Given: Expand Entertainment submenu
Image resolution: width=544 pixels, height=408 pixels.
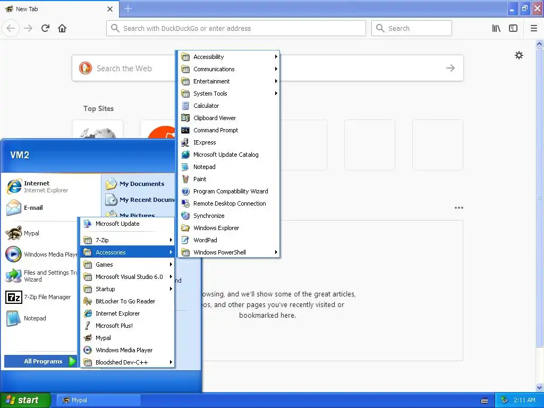Looking at the screenshot, I should [x=228, y=81].
